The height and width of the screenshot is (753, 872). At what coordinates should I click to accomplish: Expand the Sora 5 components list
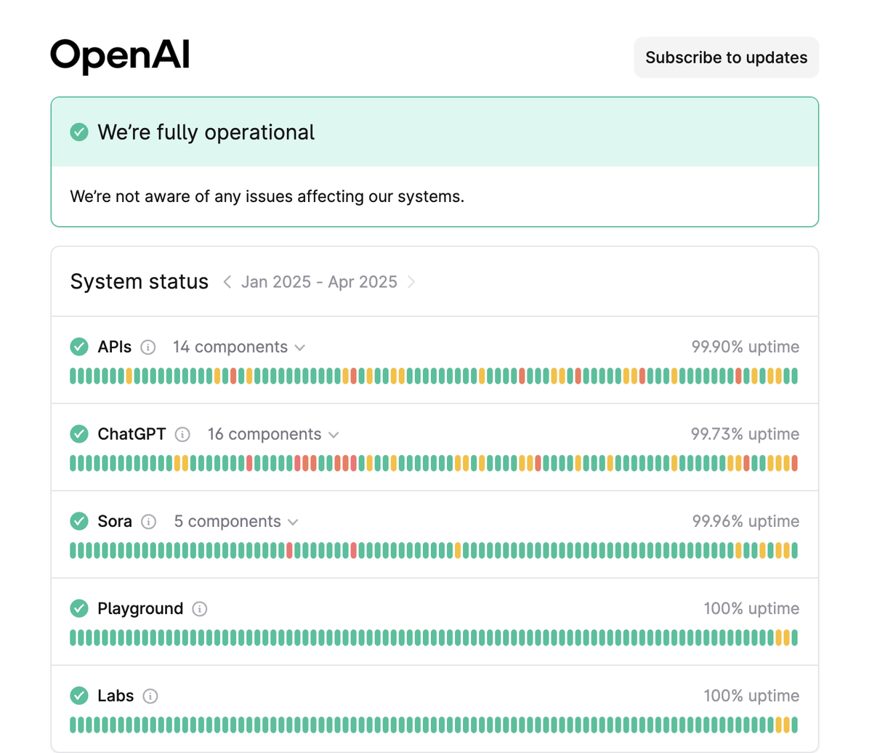pos(236,522)
